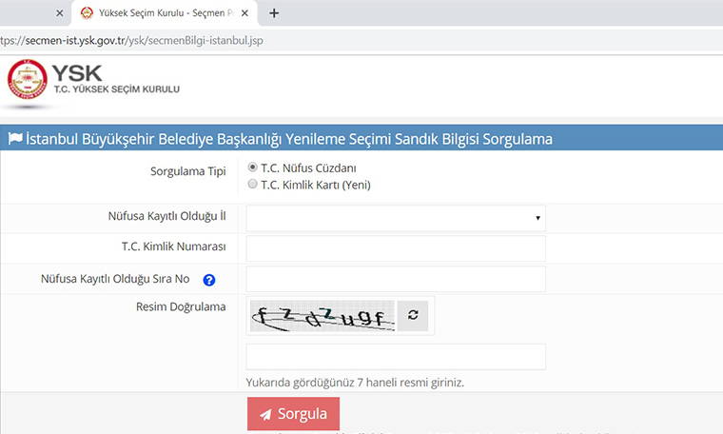Click the browser address bar URL
Image resolution: width=723 pixels, height=434 pixels.
pyautogui.click(x=131, y=41)
